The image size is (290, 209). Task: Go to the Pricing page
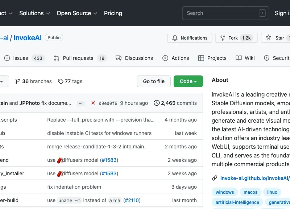pos(113,13)
